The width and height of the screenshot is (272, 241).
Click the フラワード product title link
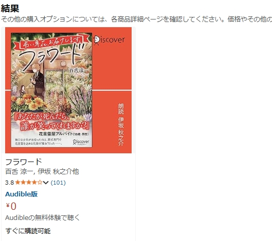(x=24, y=162)
